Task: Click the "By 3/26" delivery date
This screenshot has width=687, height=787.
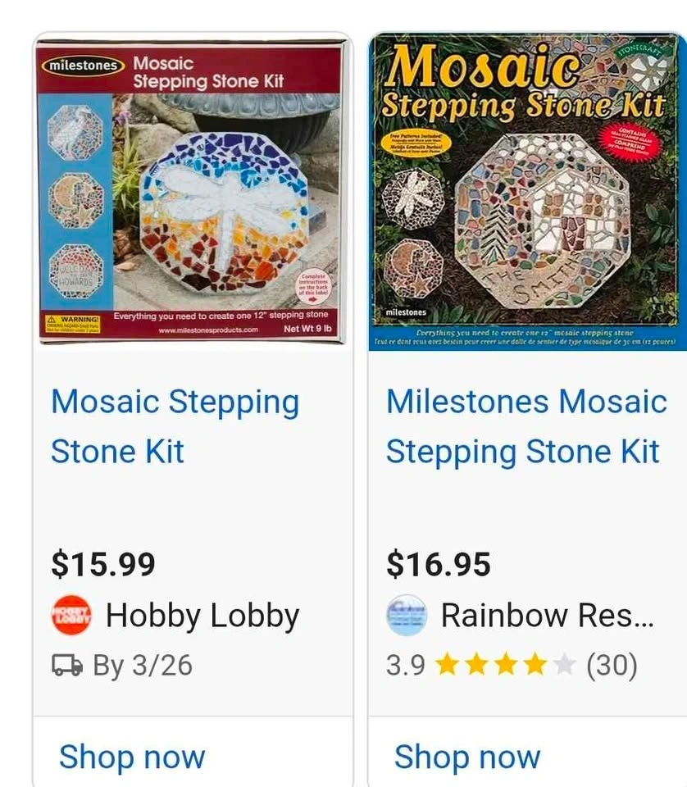Action: pyautogui.click(x=143, y=666)
